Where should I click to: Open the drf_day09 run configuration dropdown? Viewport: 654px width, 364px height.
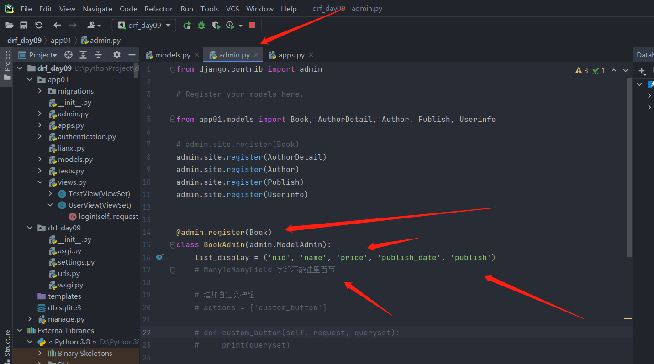[x=144, y=26]
